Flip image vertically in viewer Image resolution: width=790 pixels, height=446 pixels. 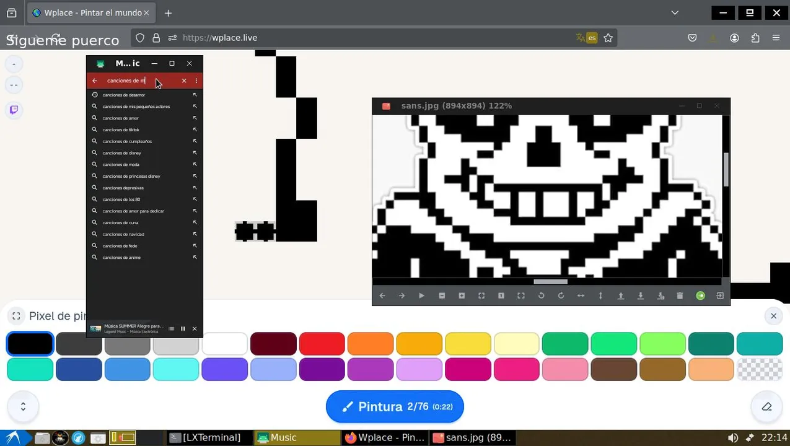coord(600,296)
